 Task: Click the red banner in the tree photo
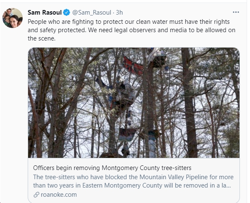click(133, 65)
